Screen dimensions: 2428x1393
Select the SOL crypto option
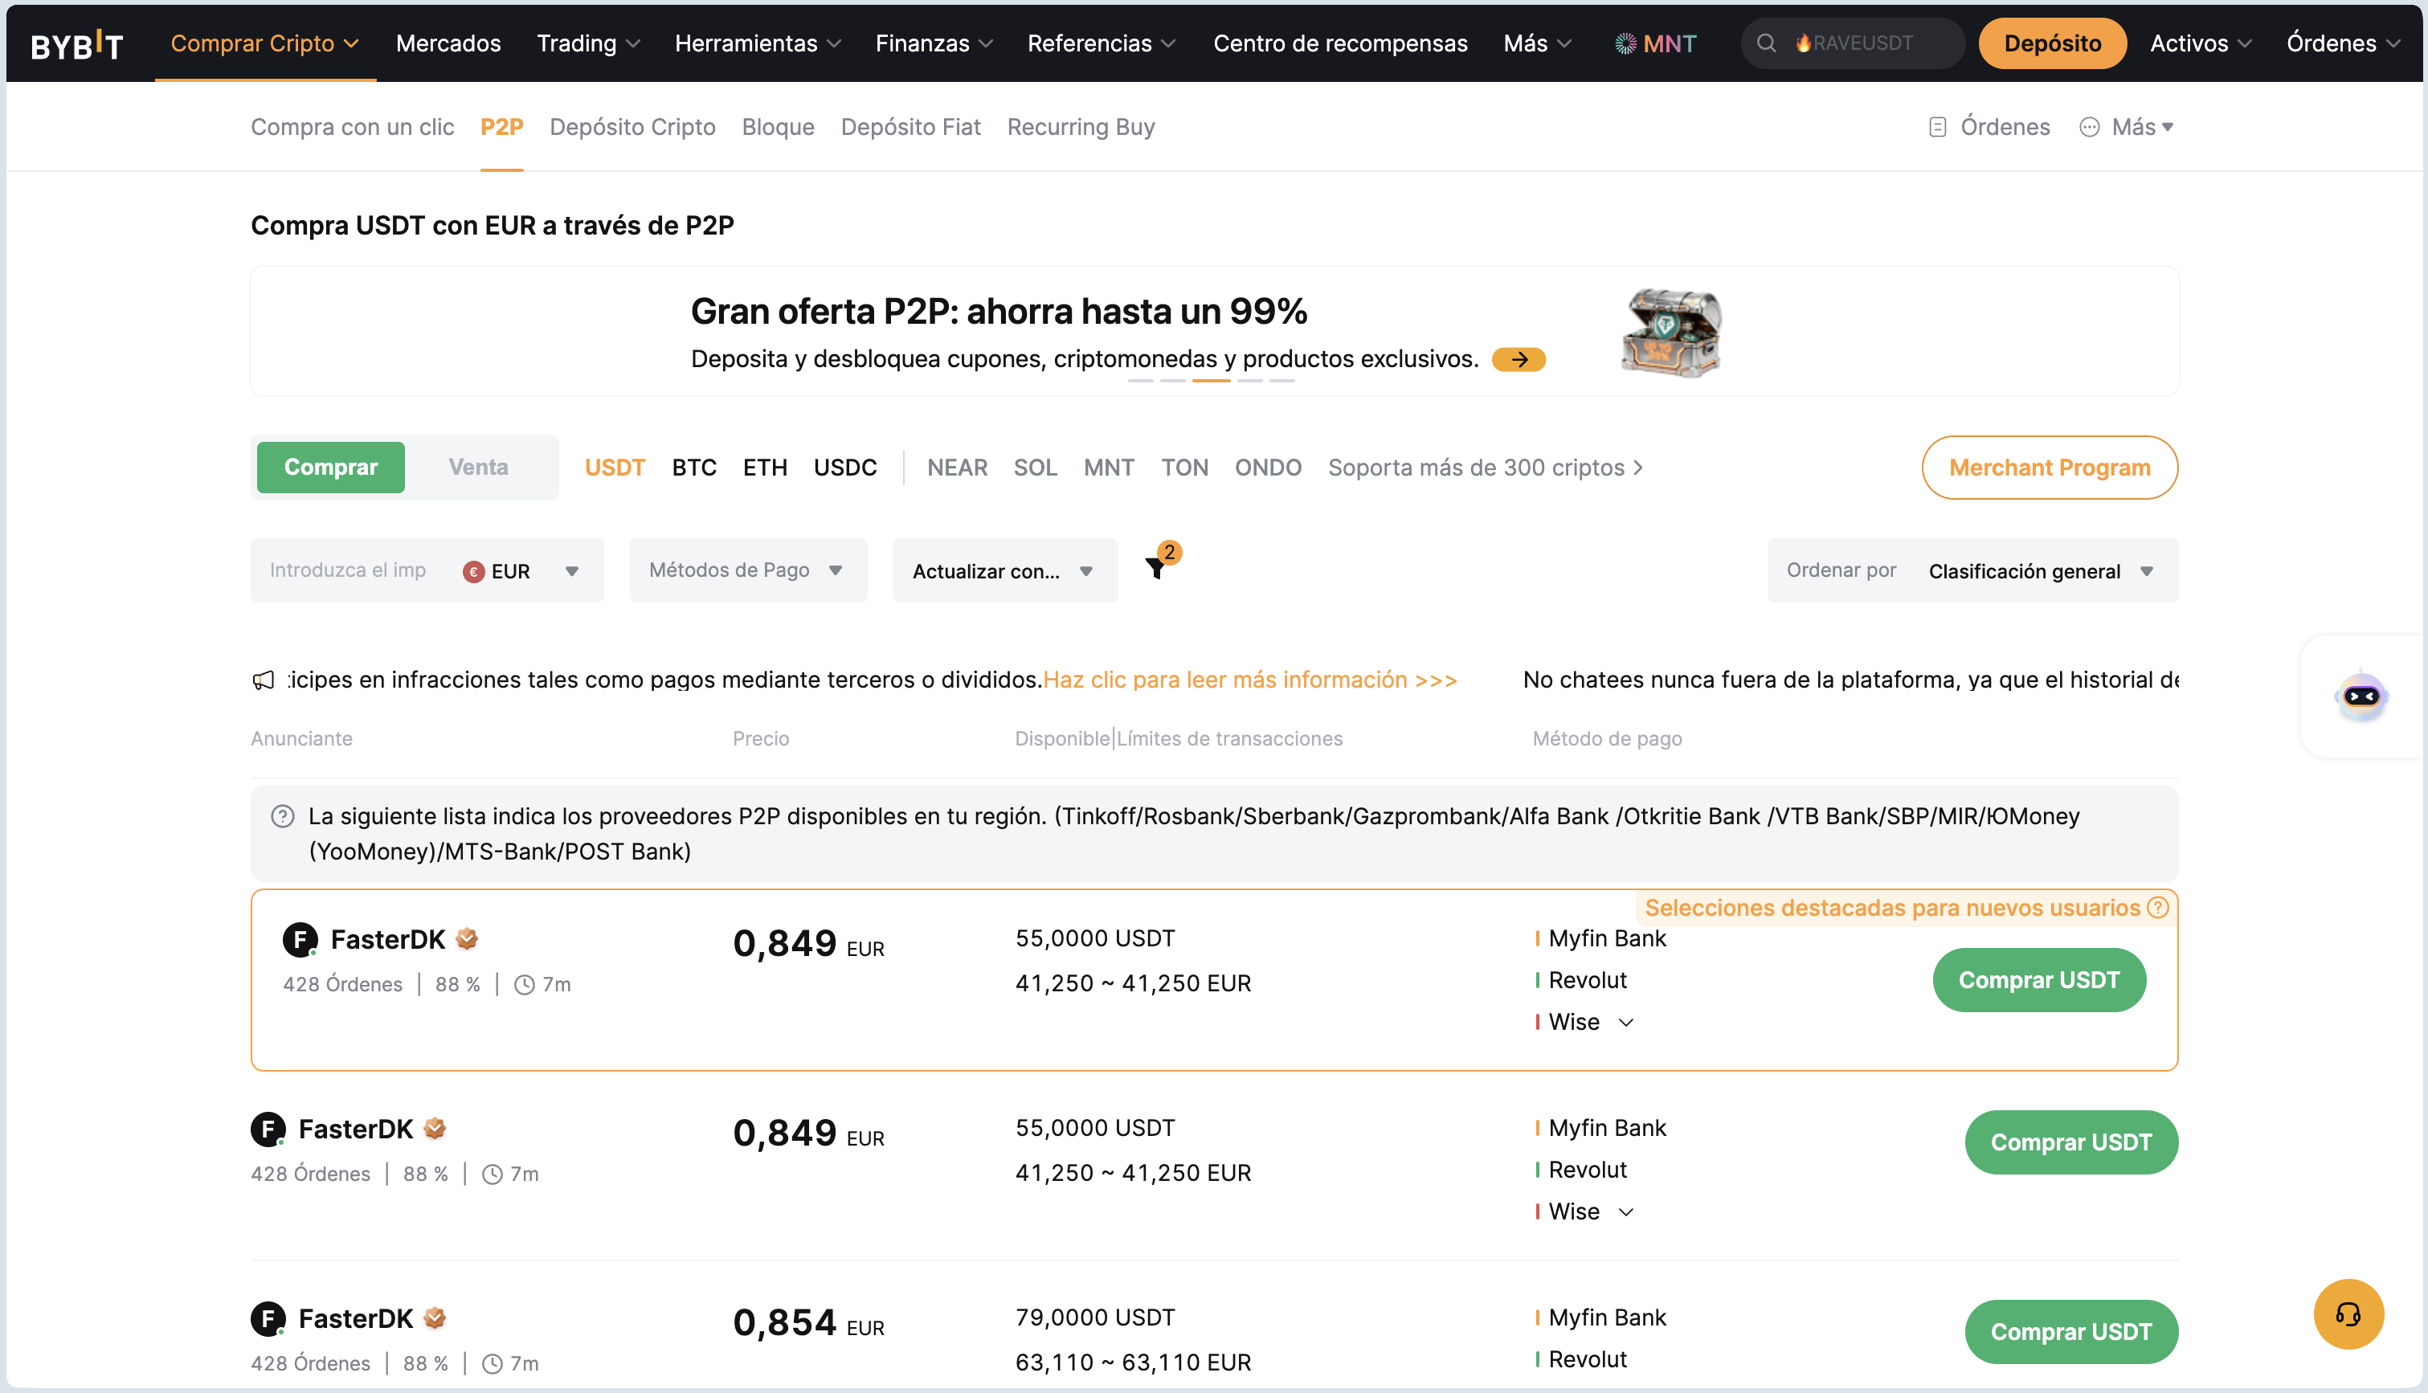(x=1035, y=468)
